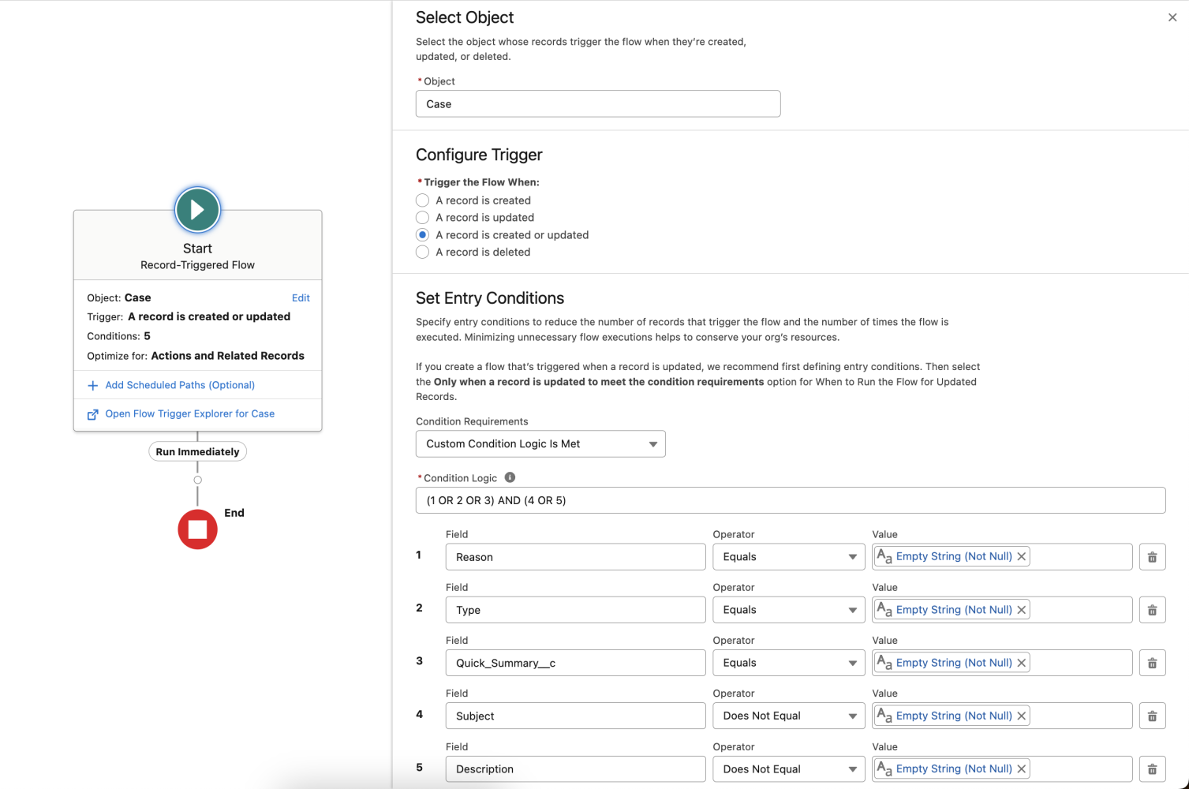Click the Start node play icon
This screenshot has height=789, width=1189.
(197, 210)
